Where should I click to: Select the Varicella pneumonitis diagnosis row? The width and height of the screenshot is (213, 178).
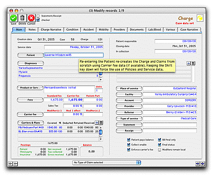click(x=58, y=68)
